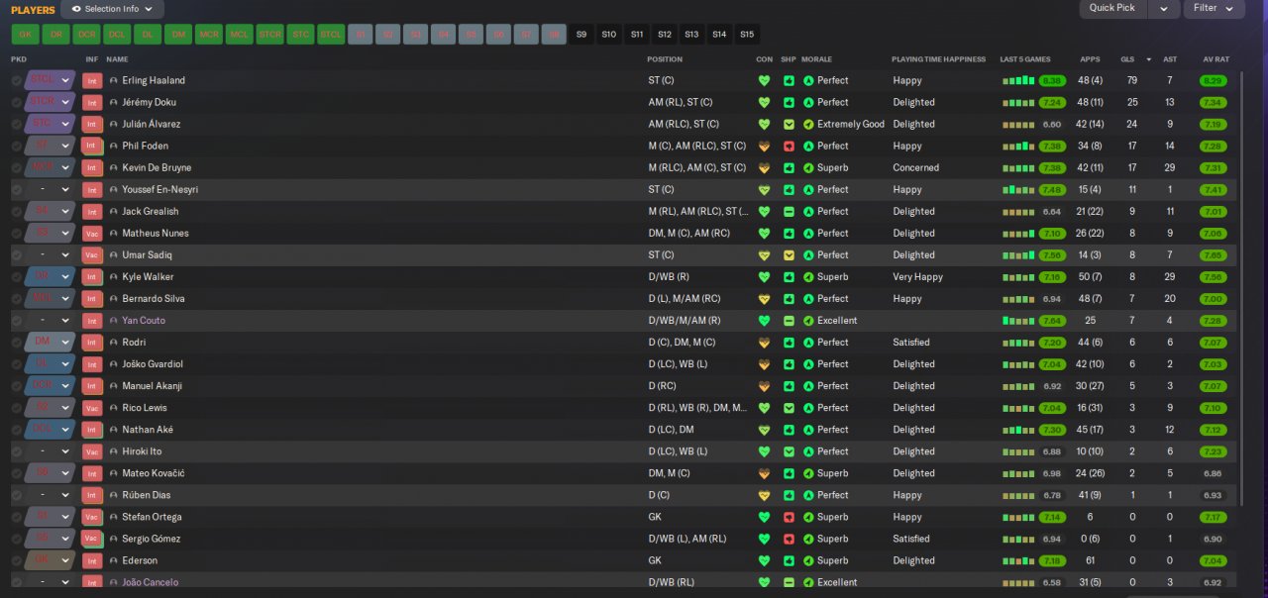This screenshot has height=598, width=1268.
Task: Toggle the pick circle for Yan Couto
Action: tap(17, 320)
